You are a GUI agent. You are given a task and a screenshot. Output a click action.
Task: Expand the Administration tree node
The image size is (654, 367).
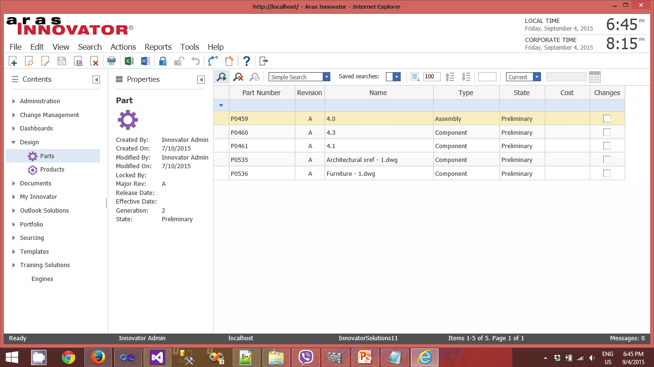pyautogui.click(x=13, y=101)
